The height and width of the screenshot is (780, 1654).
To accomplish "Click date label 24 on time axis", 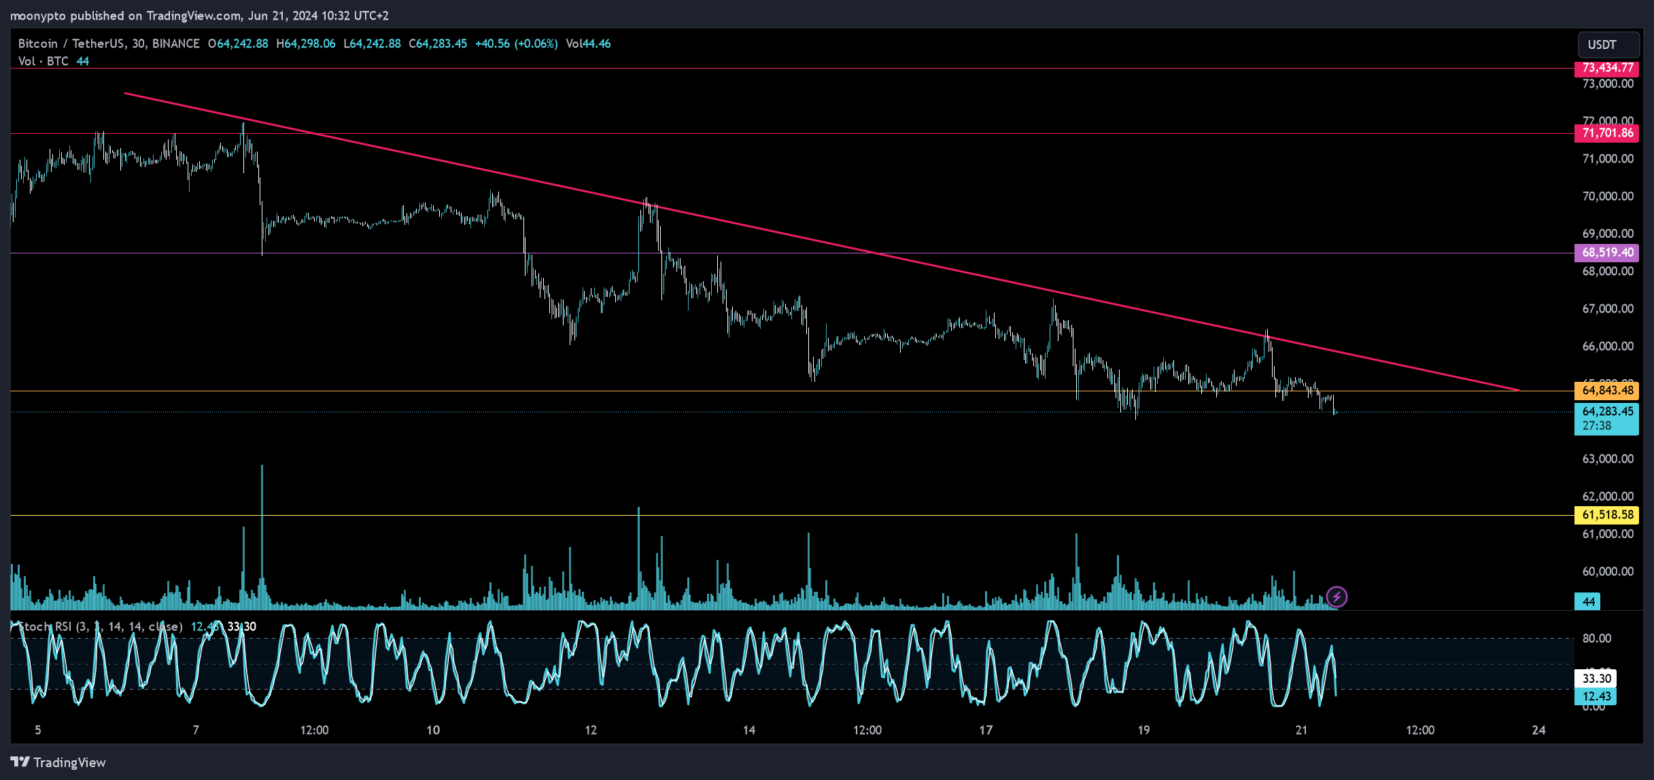I will coord(1538,730).
